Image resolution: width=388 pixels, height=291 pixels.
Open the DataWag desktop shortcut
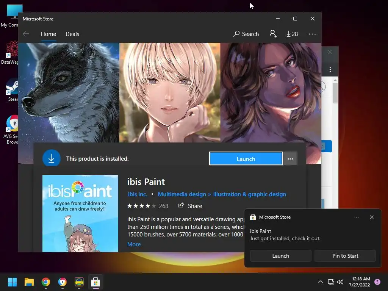9,52
